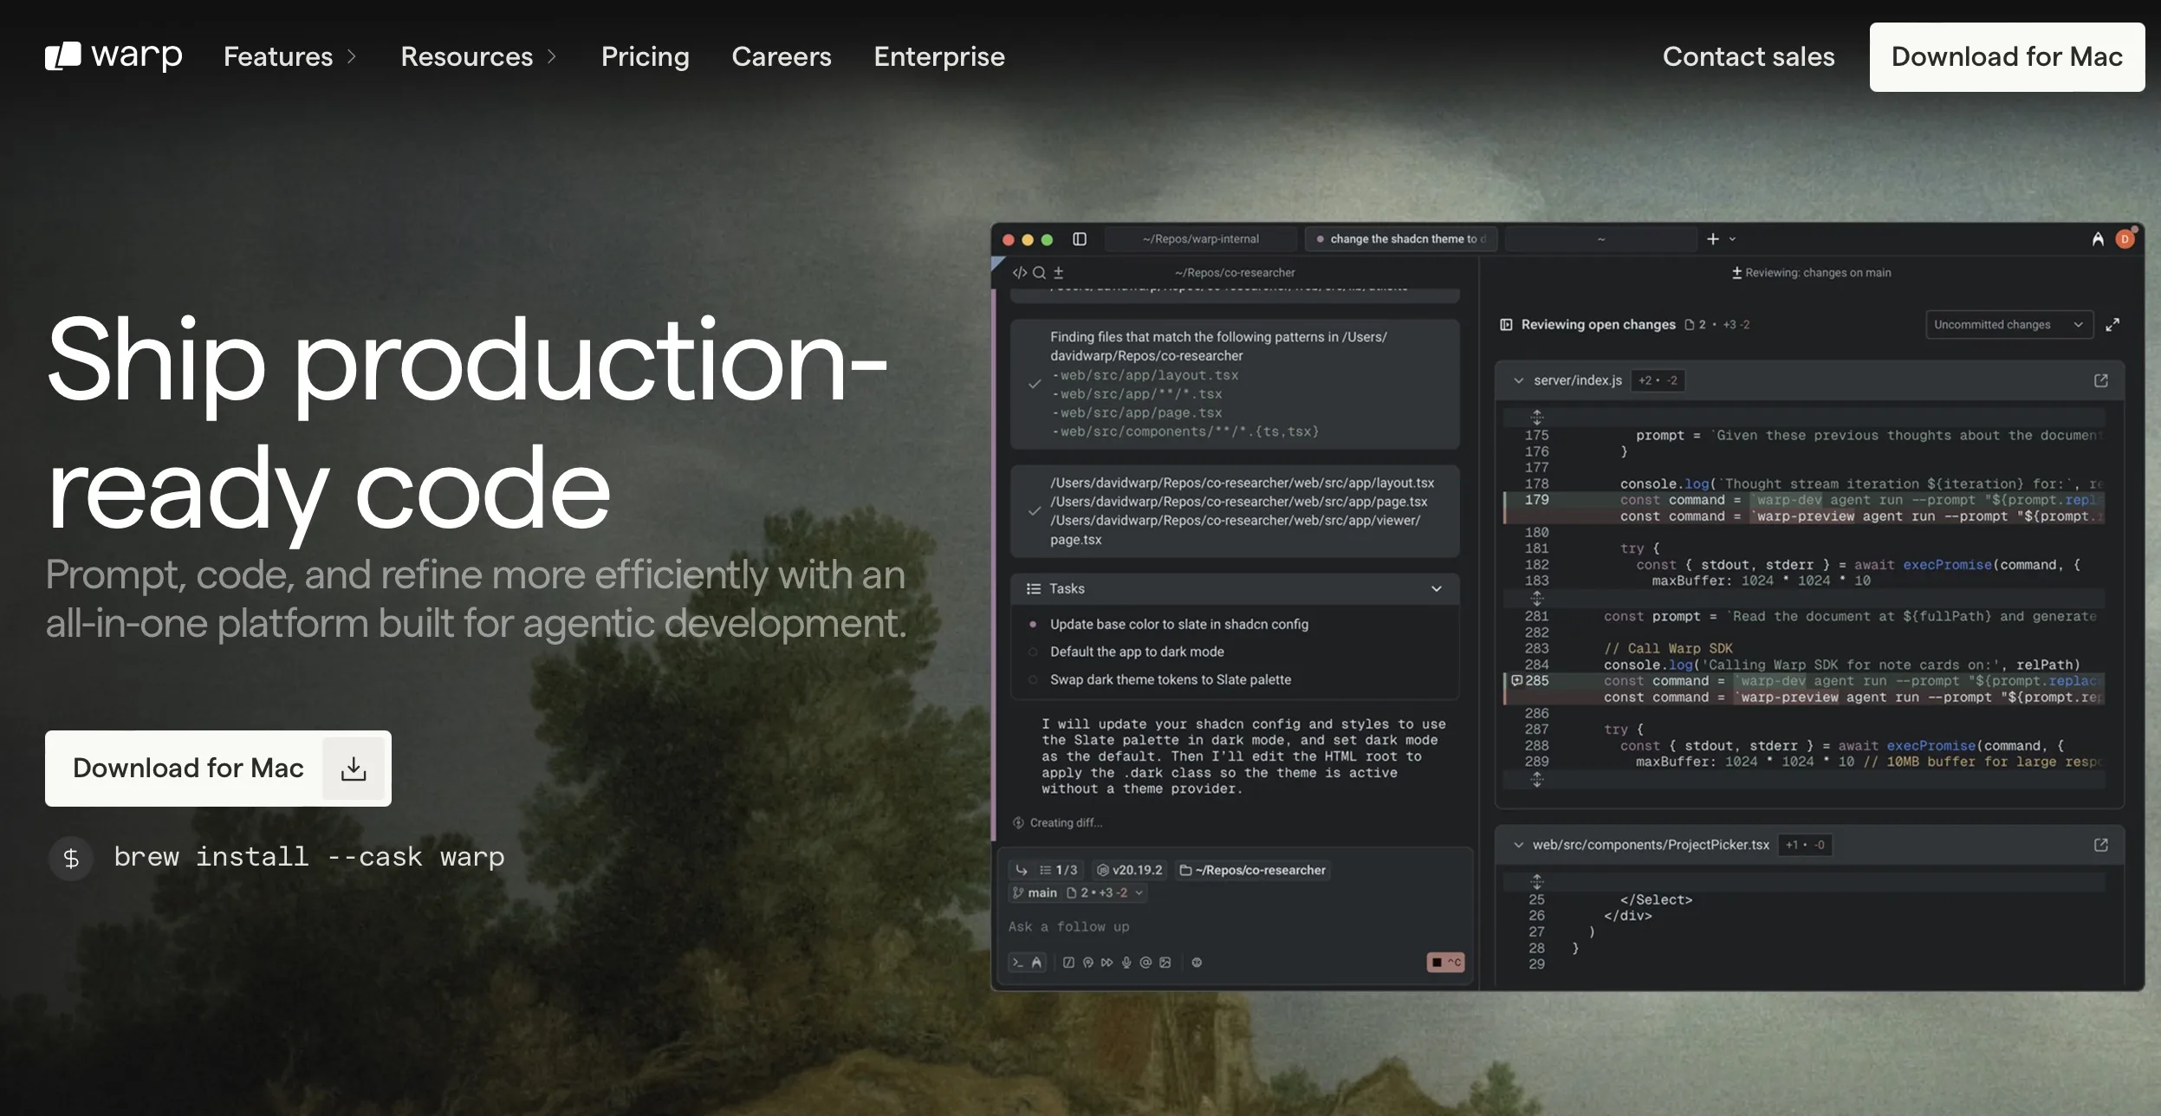Collapse the server/index.js diff section

pos(1518,380)
